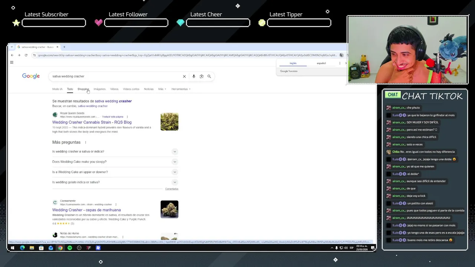Open Windows Start menu
Screen dimensions: 475x267
click(x=12, y=248)
